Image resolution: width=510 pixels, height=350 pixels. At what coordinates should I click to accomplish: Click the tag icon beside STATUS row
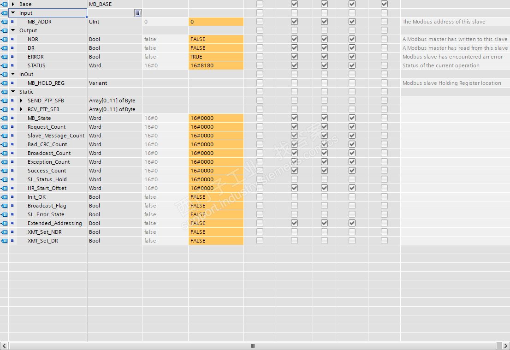4,65
